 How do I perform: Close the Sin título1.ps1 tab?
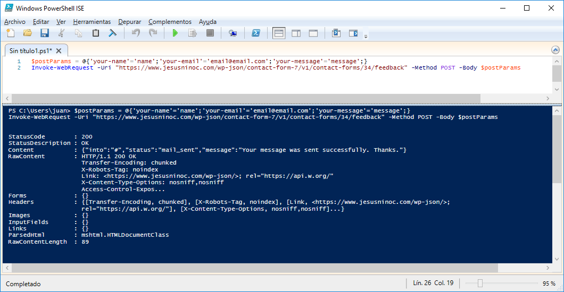(59, 51)
